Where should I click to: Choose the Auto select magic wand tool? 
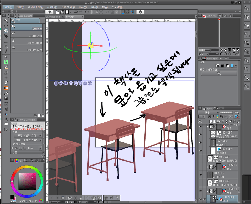[x=6, y=46]
